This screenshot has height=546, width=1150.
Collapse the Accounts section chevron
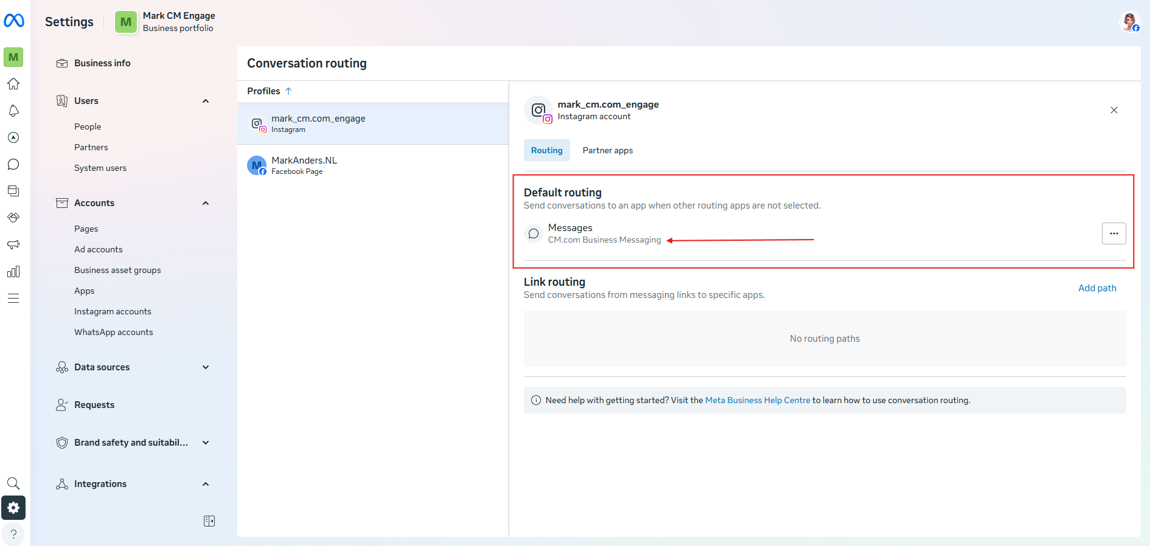coord(206,203)
